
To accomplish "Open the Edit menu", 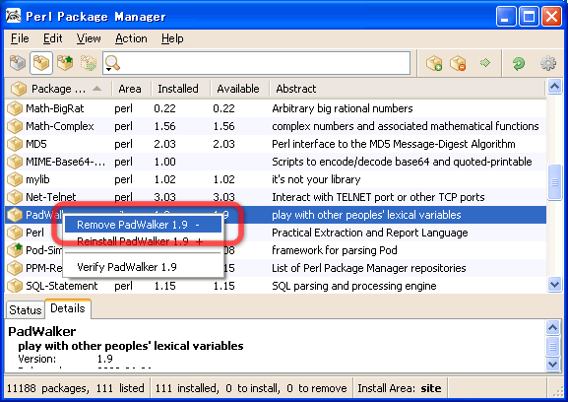I will coord(52,38).
